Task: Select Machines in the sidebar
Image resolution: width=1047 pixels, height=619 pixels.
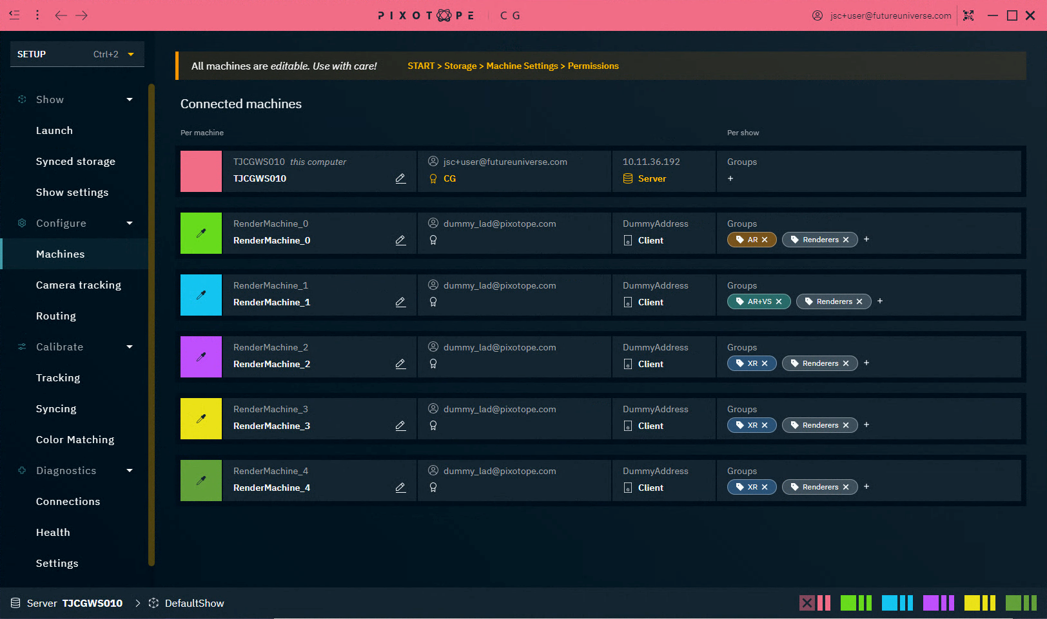Action: pos(60,254)
